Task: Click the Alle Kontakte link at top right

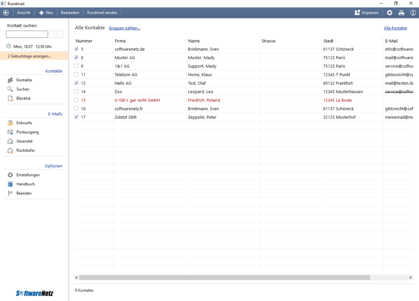Action: [x=395, y=28]
